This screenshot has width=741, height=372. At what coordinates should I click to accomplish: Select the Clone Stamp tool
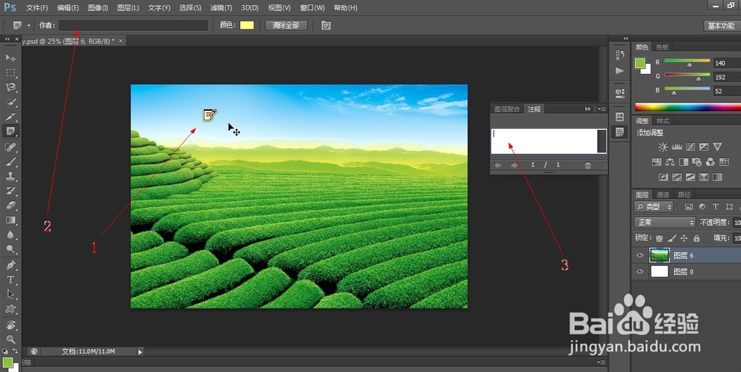point(10,176)
